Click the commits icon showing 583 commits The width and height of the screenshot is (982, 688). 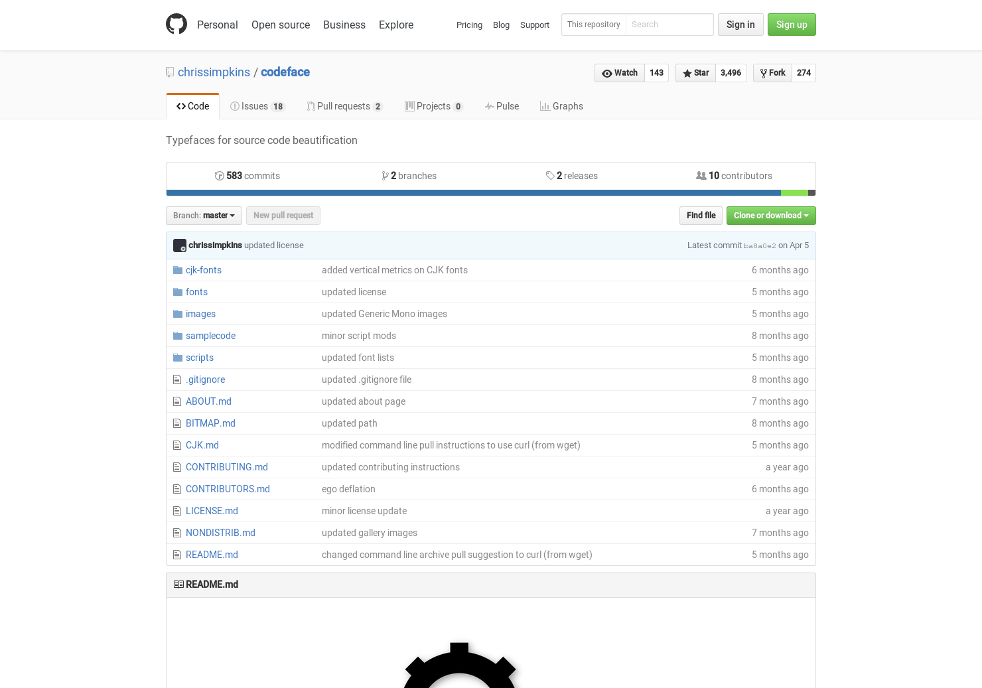click(219, 175)
